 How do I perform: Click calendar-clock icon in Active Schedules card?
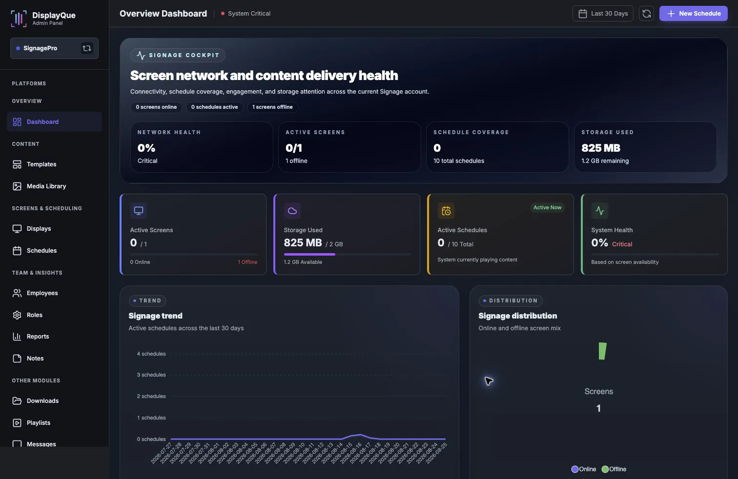pos(446,211)
